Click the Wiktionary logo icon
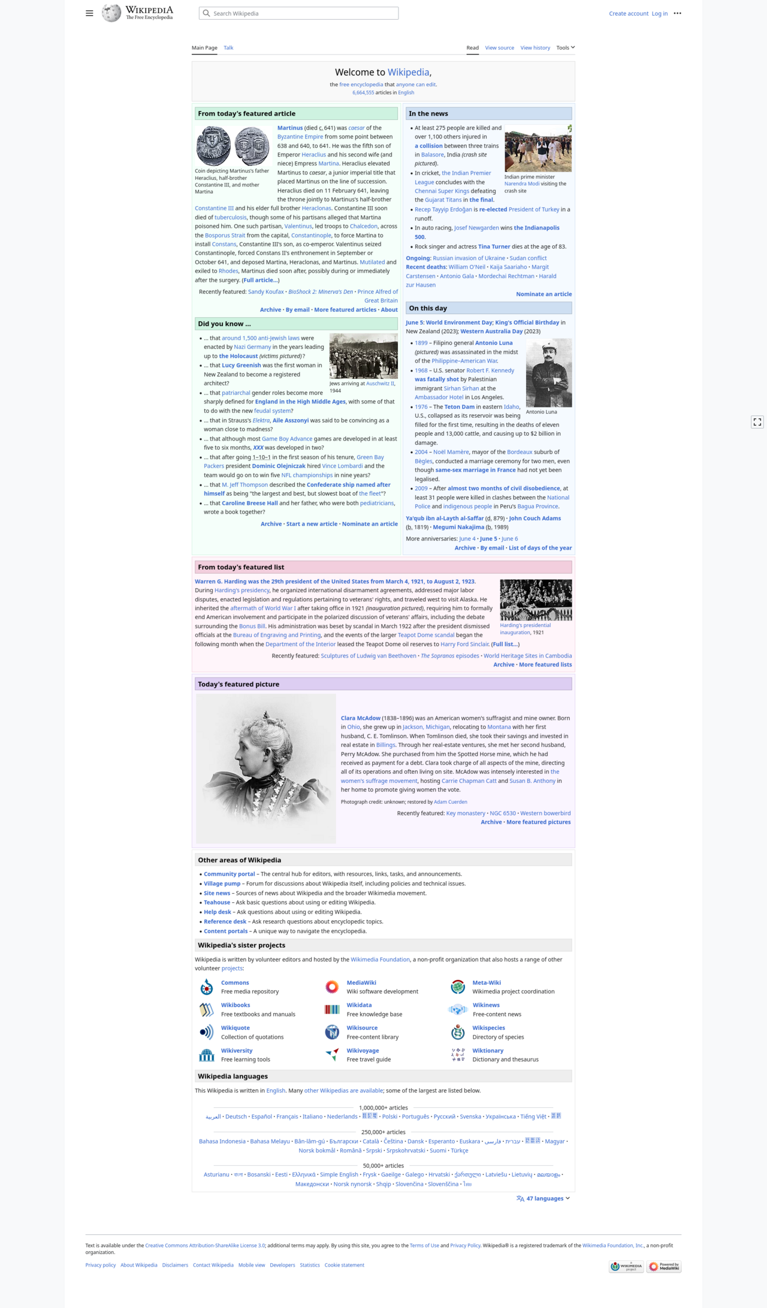Screen dimensions: 767x1308 coord(458,1054)
